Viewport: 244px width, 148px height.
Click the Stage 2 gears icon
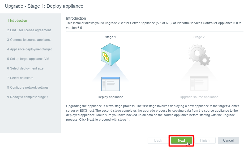199,55
